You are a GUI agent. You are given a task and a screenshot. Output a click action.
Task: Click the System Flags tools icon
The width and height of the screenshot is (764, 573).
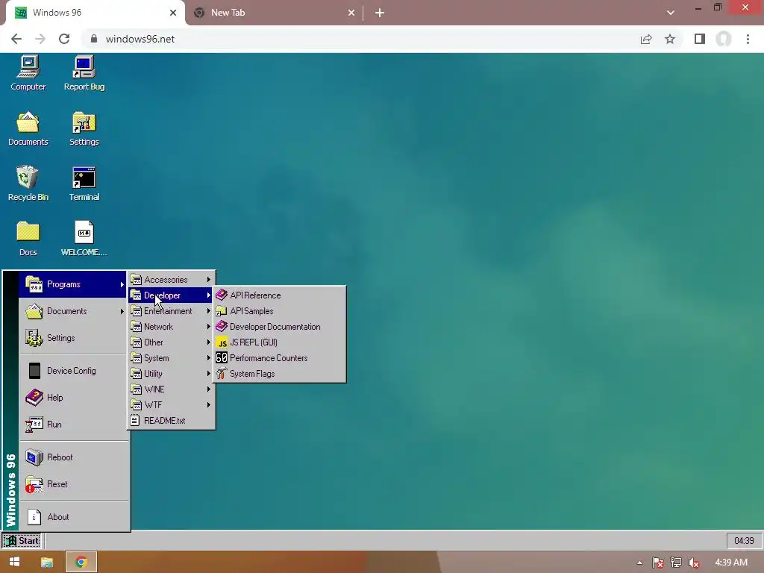[222, 373]
